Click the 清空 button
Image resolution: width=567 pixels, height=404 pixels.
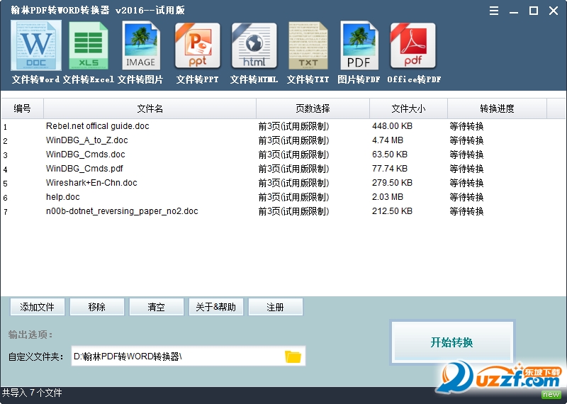tap(157, 307)
